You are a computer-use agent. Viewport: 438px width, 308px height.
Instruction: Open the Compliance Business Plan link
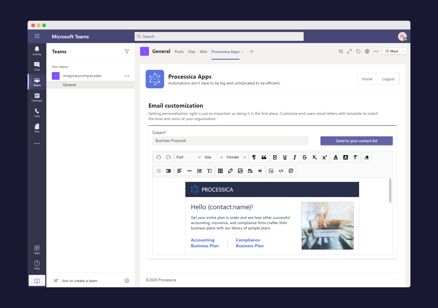[250, 243]
